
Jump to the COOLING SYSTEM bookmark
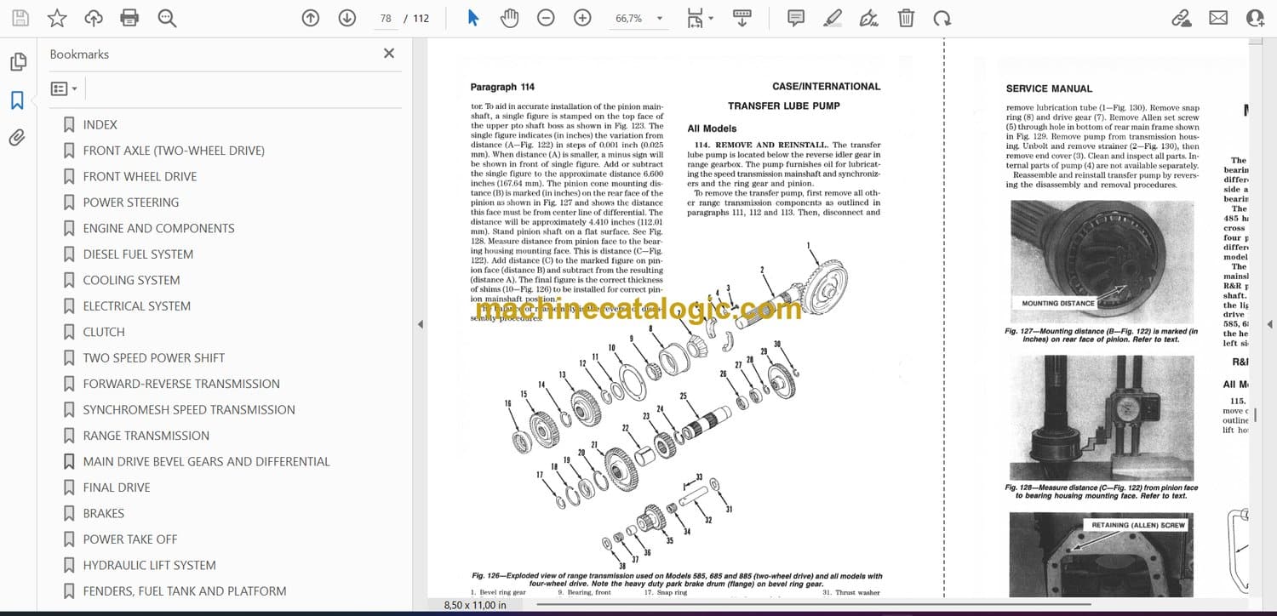pos(131,281)
